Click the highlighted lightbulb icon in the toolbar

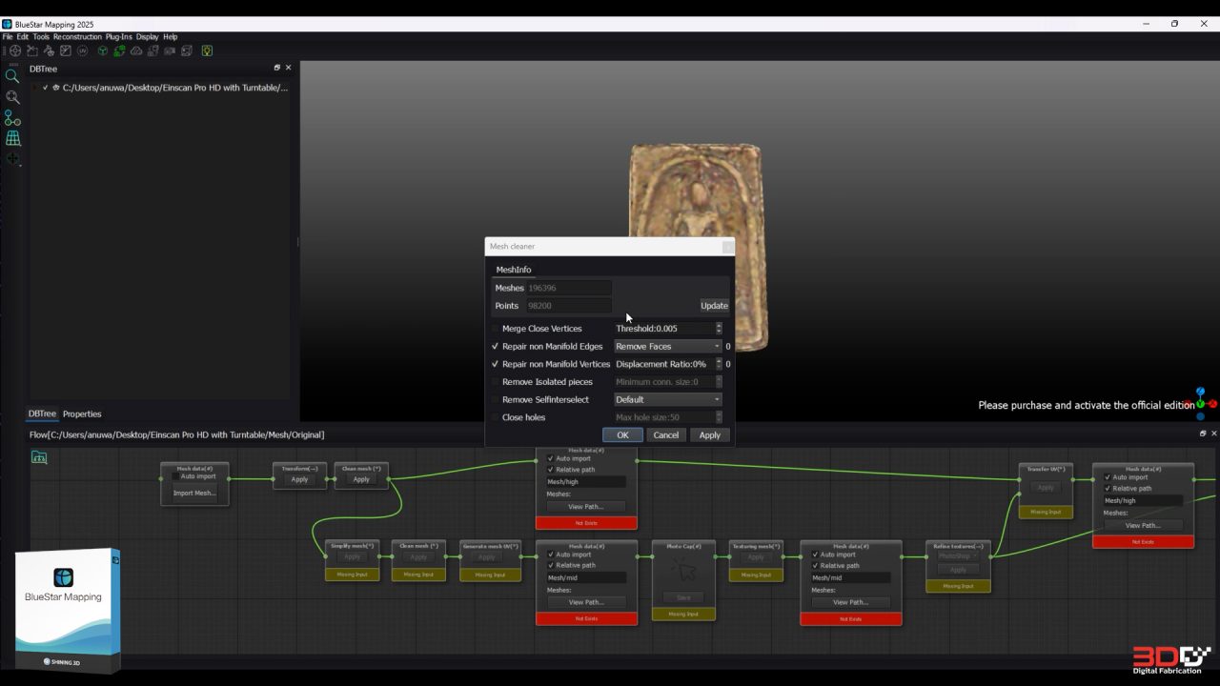[x=207, y=50]
